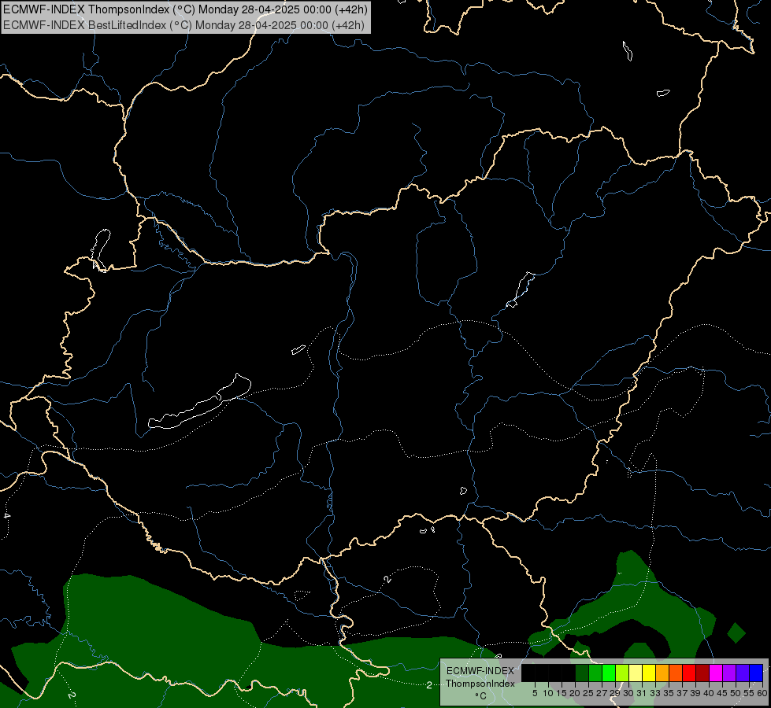Viewport: 771px width, 708px height.
Task: Click the legend tick label '45'
Action: point(721,693)
